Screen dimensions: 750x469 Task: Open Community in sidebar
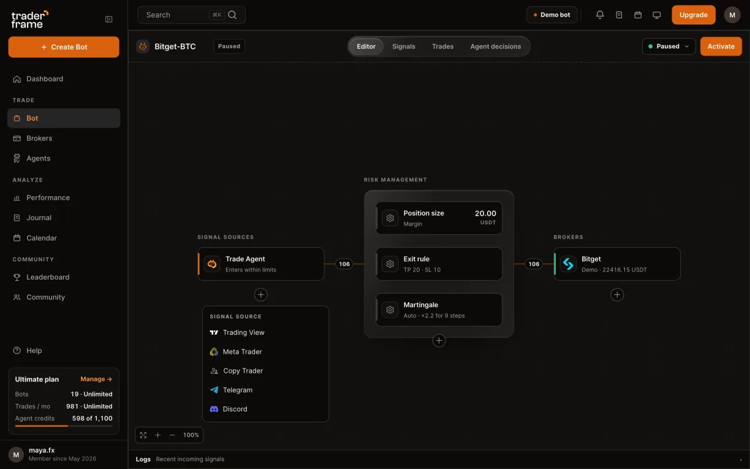click(64, 297)
